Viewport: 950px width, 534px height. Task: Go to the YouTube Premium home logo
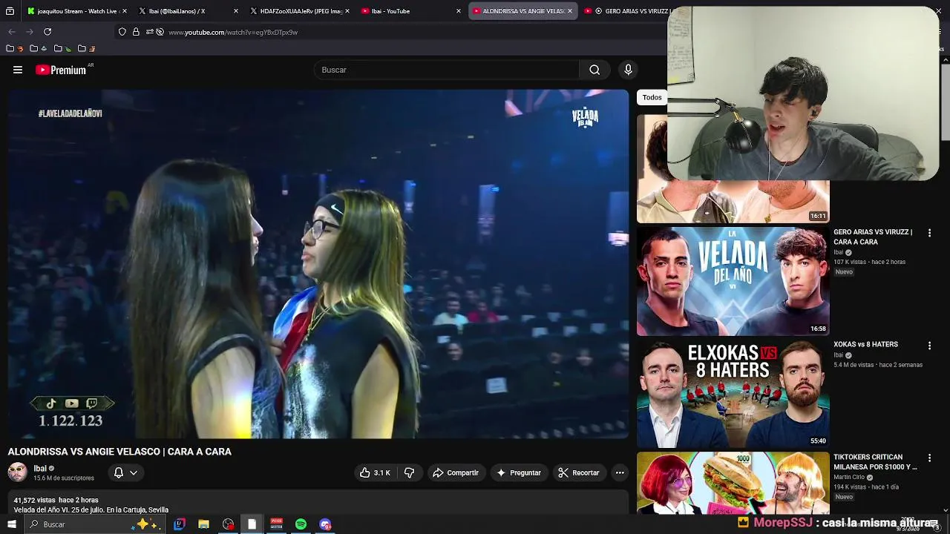[61, 70]
